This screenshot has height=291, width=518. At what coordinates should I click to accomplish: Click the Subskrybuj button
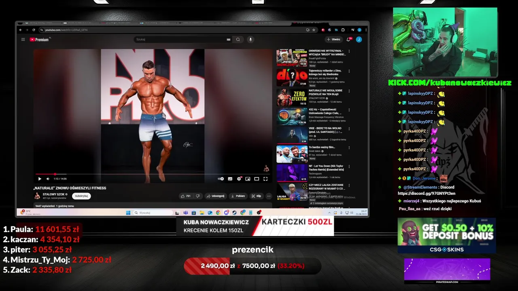81,196
